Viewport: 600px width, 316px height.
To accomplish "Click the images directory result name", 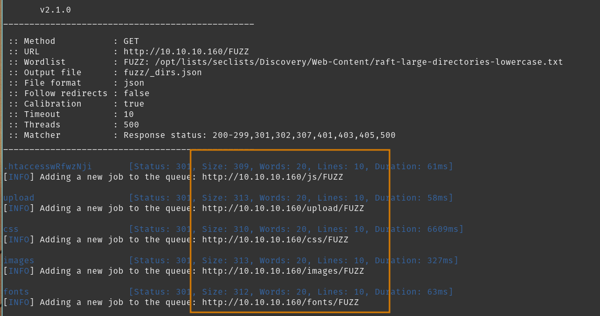I will click(x=19, y=261).
